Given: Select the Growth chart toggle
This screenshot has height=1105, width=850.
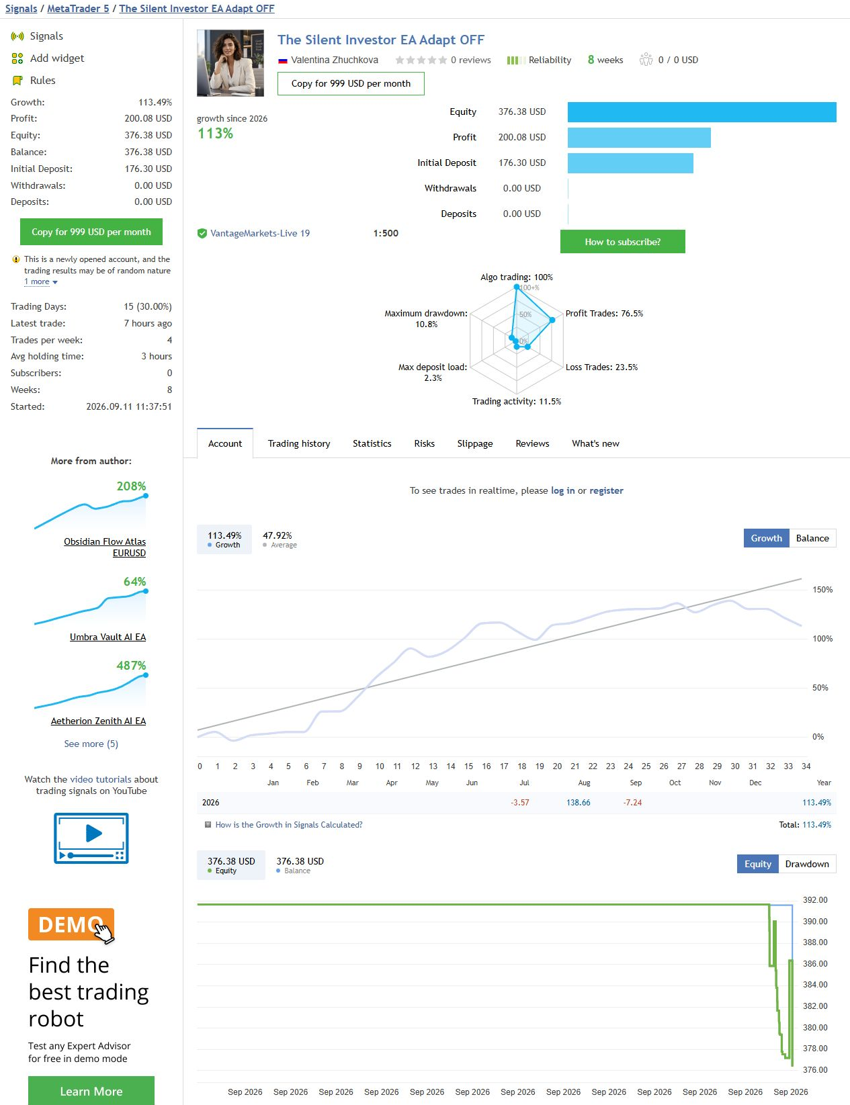Looking at the screenshot, I should tap(767, 538).
